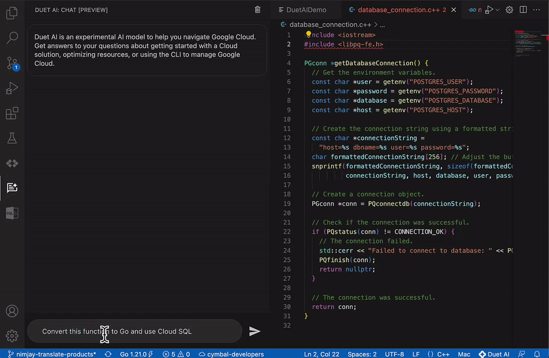
Task: Split the editor to the right
Action: click(x=523, y=10)
